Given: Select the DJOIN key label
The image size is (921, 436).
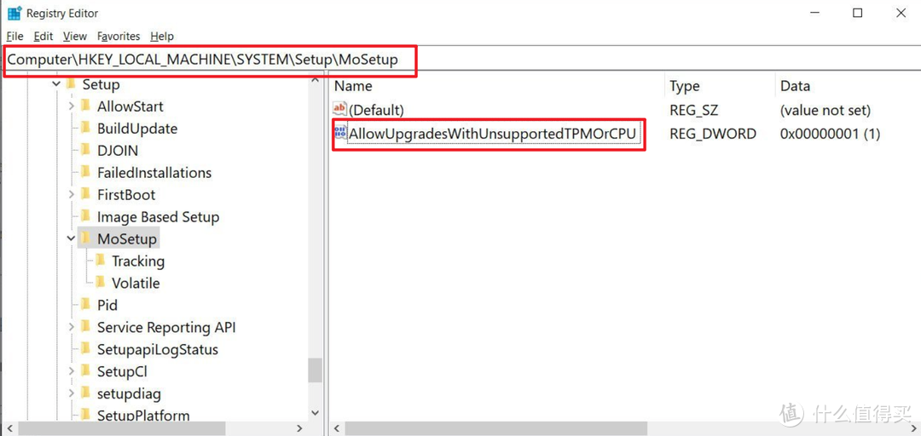Looking at the screenshot, I should [118, 151].
